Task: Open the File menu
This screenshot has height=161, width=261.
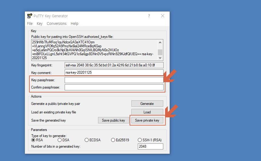Action: pos(30,23)
